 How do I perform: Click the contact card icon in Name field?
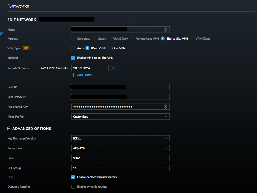pos(165,30)
